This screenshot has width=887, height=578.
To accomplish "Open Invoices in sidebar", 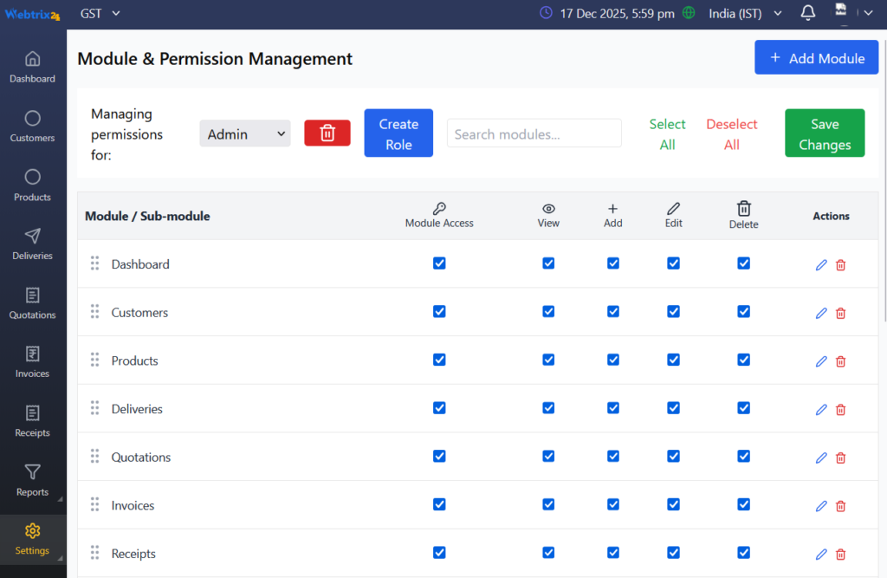I will tap(32, 362).
